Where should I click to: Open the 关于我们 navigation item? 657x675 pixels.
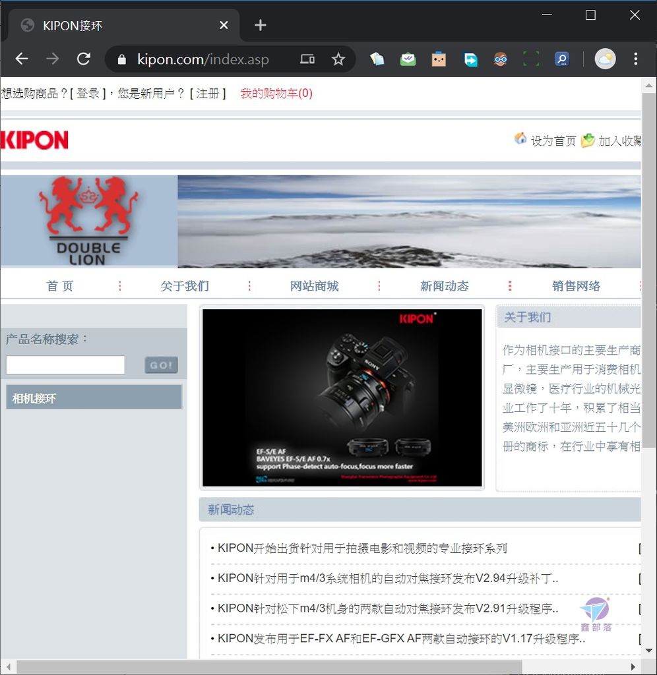[x=185, y=286]
